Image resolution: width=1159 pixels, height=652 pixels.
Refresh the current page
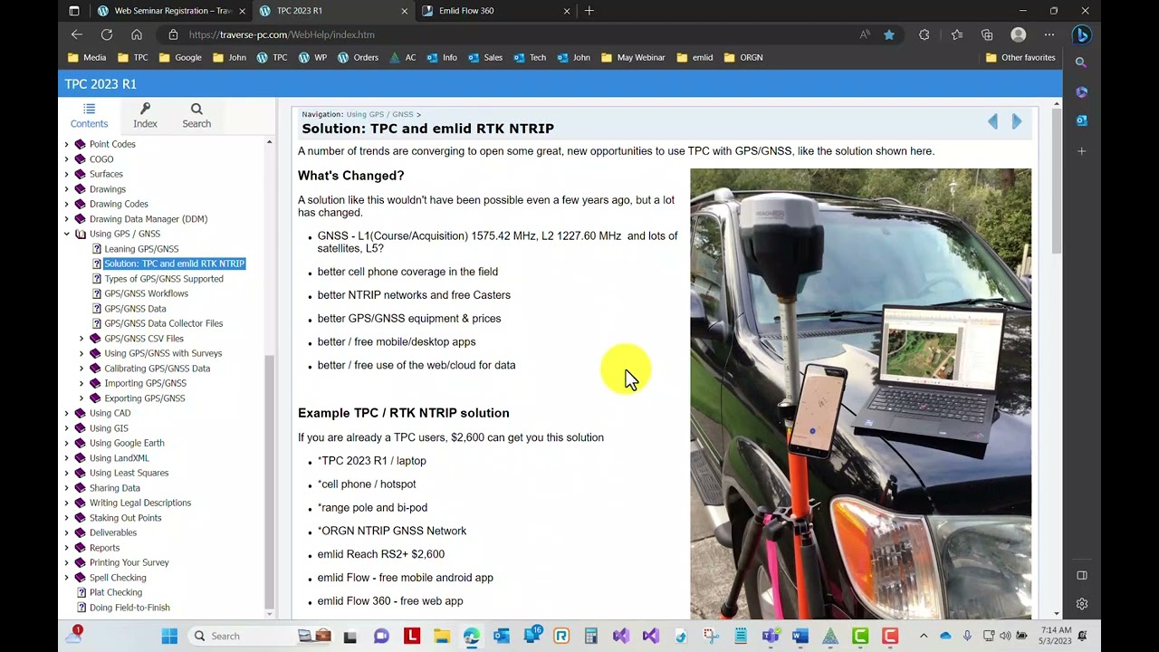click(107, 34)
